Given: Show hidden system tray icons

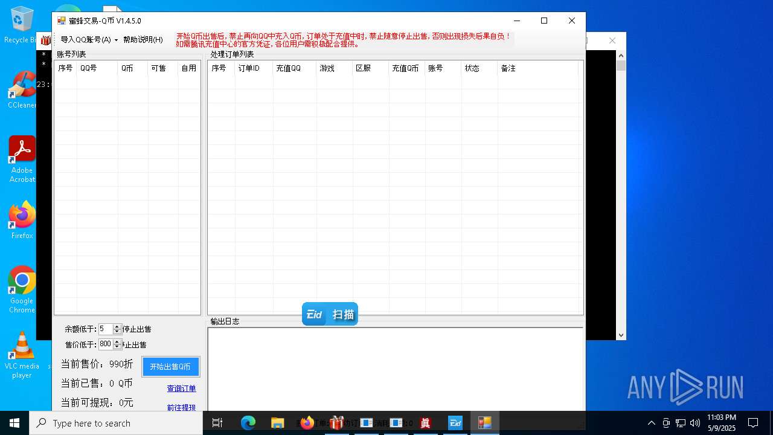Looking at the screenshot, I should (x=651, y=423).
